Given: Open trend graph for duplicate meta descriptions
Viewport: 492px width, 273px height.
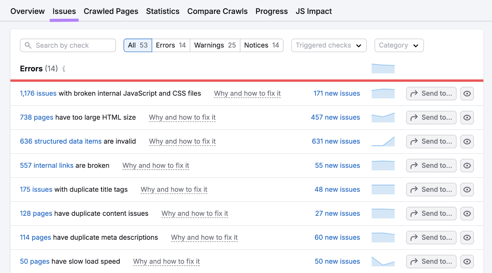Looking at the screenshot, I should coord(383,237).
